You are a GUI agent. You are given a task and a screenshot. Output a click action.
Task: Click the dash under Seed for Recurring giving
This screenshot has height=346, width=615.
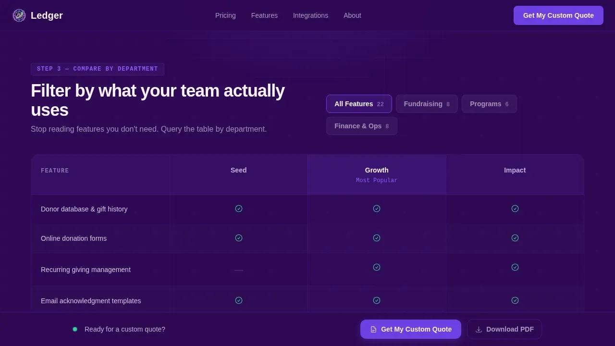(239, 270)
